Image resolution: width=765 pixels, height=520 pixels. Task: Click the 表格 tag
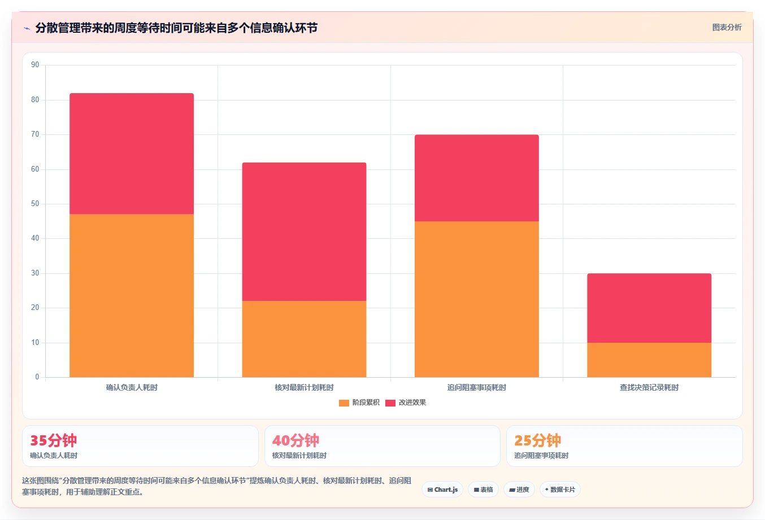coord(483,490)
